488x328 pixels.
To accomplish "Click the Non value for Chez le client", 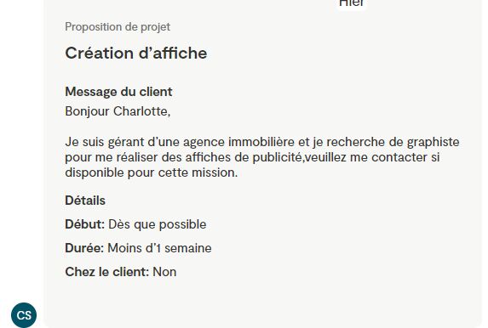I will click(x=164, y=272).
